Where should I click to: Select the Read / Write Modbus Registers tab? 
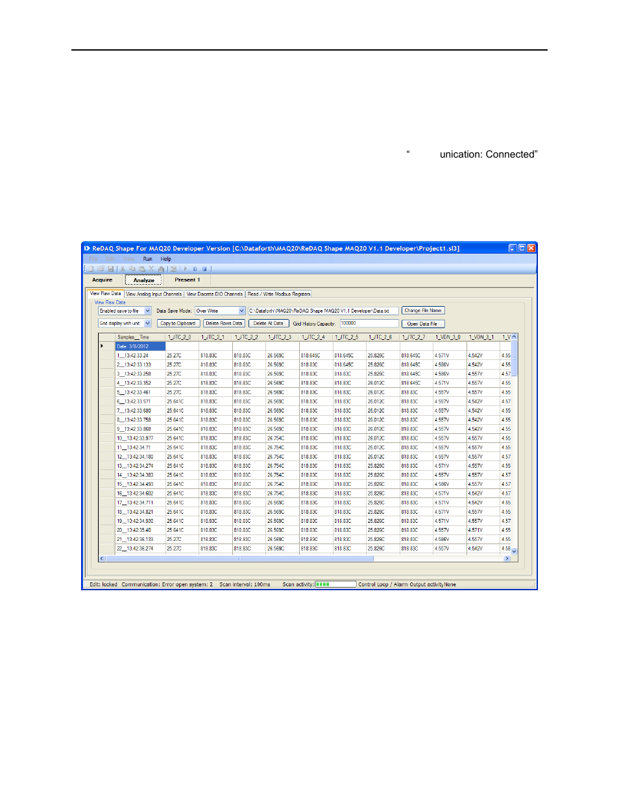[279, 294]
